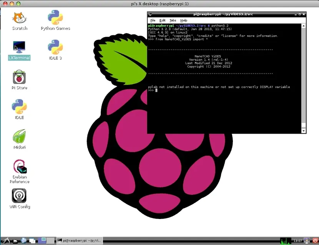Click the Python prompt cursor line
Viewport: 319px width, 245px height.
click(x=153, y=90)
